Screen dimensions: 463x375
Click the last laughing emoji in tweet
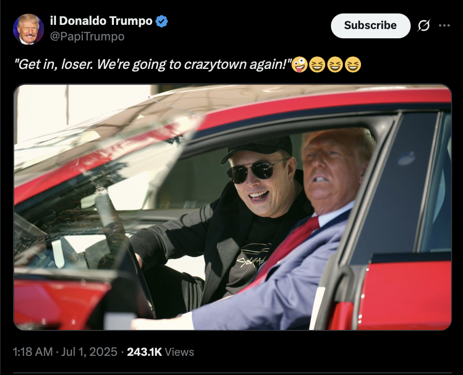click(353, 64)
